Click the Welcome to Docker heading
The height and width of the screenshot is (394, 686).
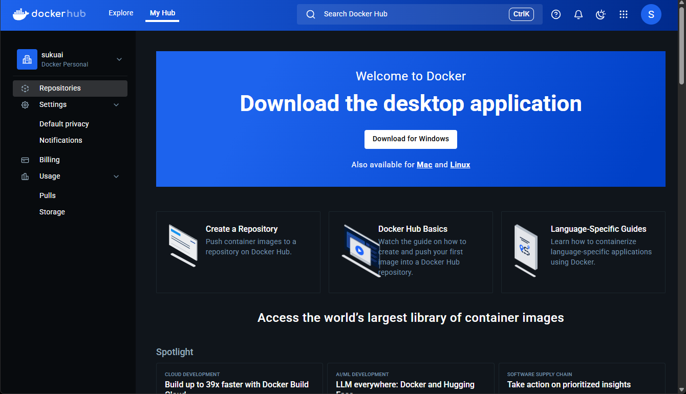point(411,76)
